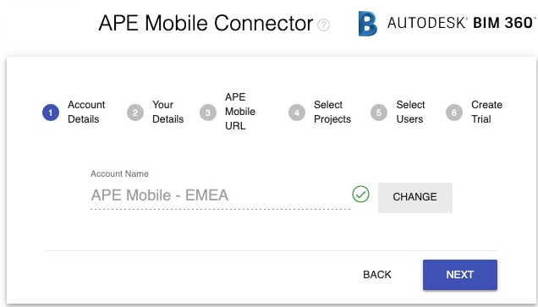Screen dimensions: 538x307
Task: Click the CHANGE button
Action: 415,198
